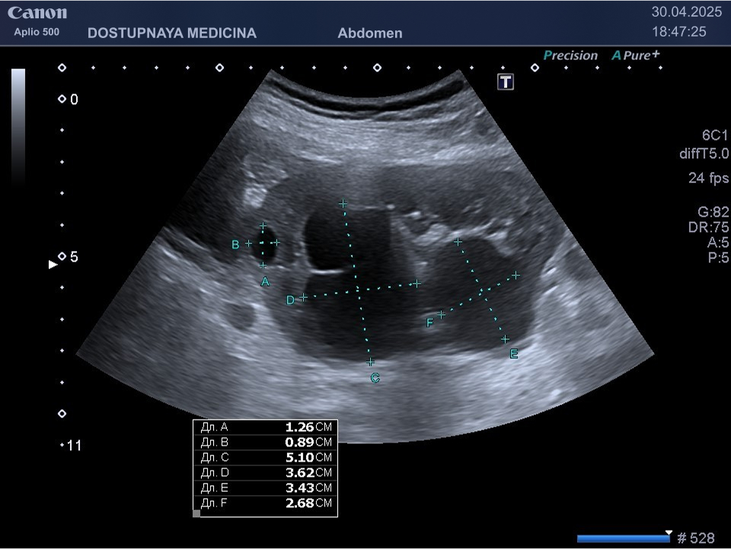Click the small grey square at table corner
The image size is (731, 549).
(x=196, y=514)
